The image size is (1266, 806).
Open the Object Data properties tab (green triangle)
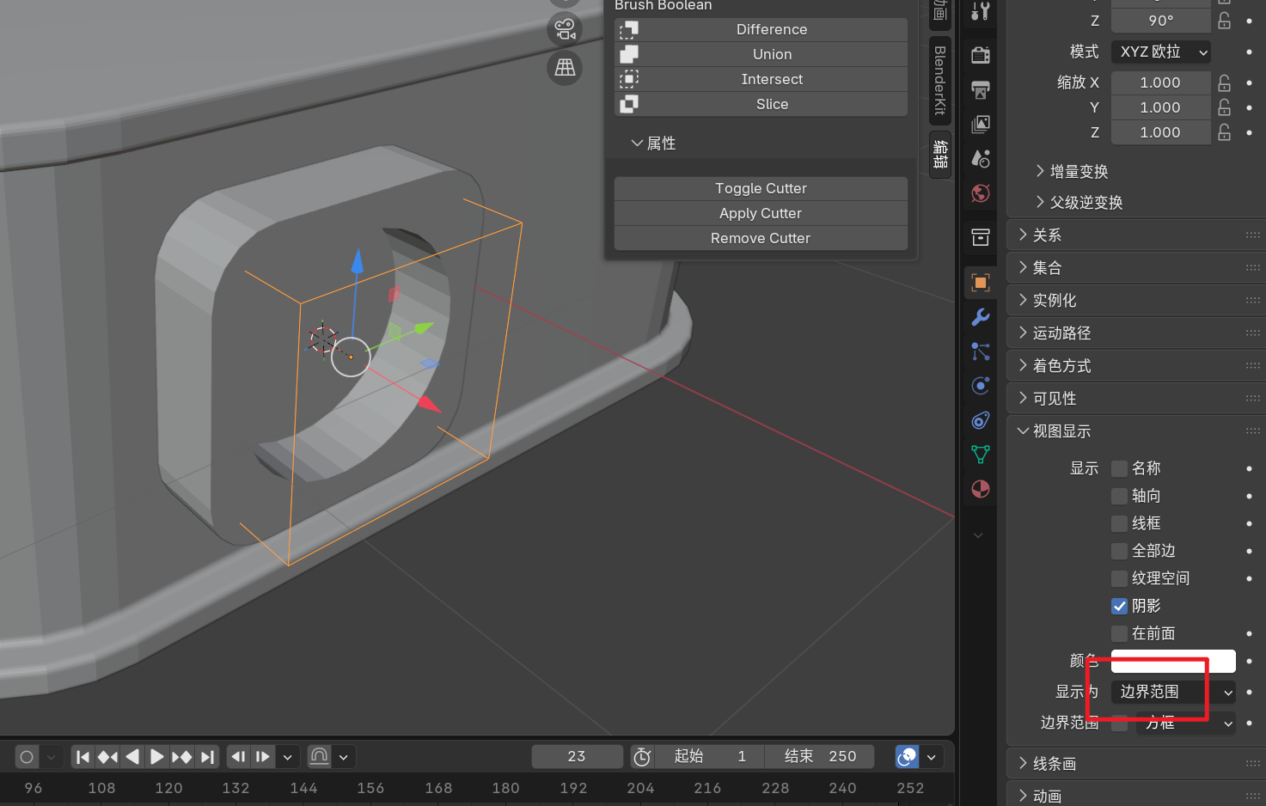point(980,455)
